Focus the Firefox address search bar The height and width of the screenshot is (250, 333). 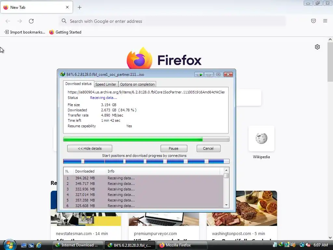coord(172,21)
